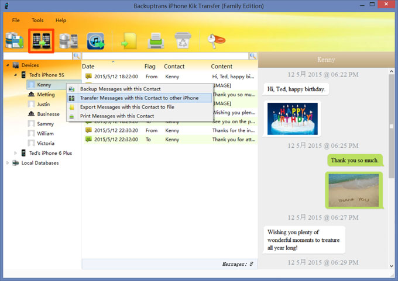Click the print icon in the context menu
This screenshot has width=398, height=281.
72,116
